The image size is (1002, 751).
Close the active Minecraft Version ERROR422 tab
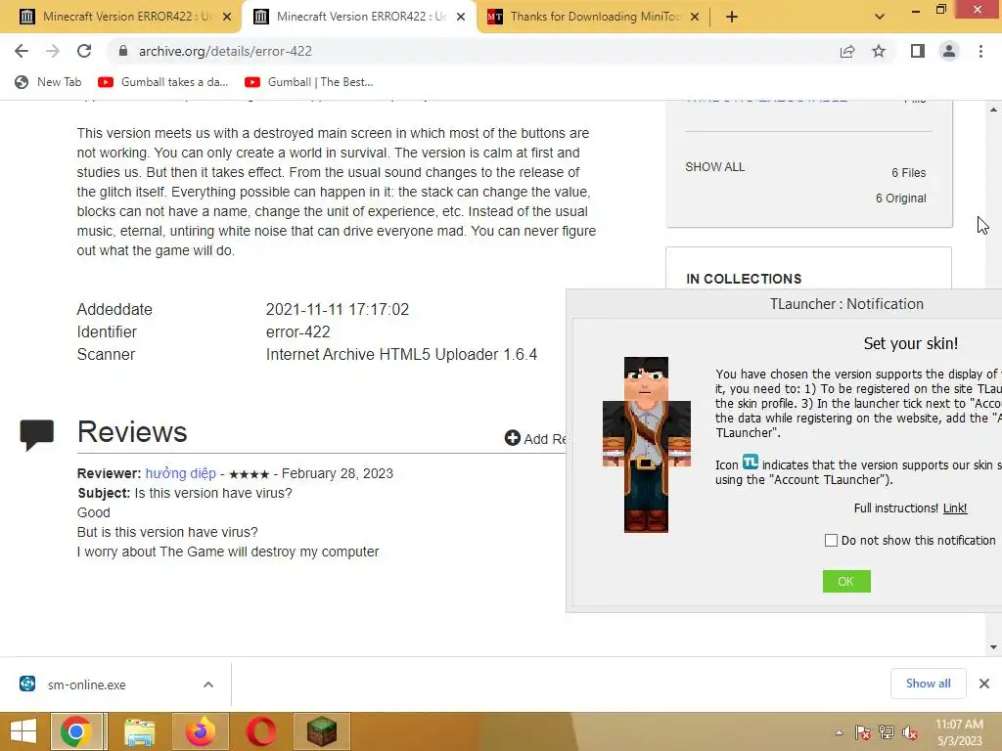(461, 17)
